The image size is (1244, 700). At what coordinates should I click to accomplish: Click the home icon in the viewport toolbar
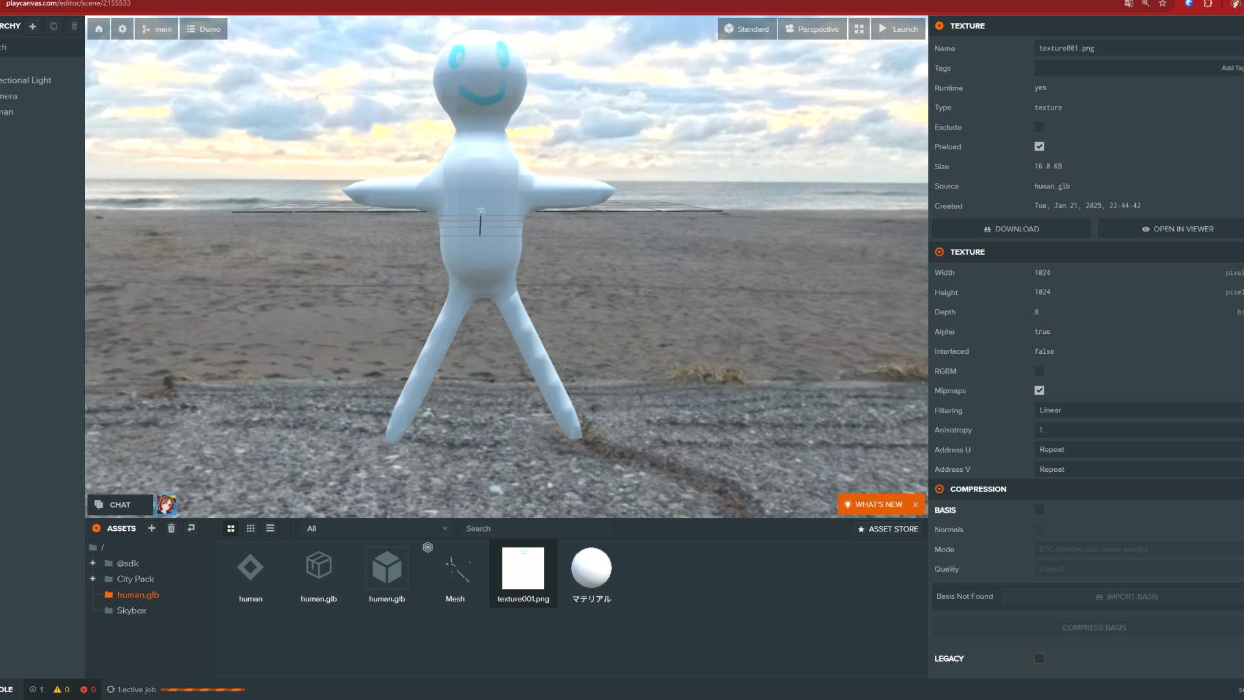click(x=98, y=29)
